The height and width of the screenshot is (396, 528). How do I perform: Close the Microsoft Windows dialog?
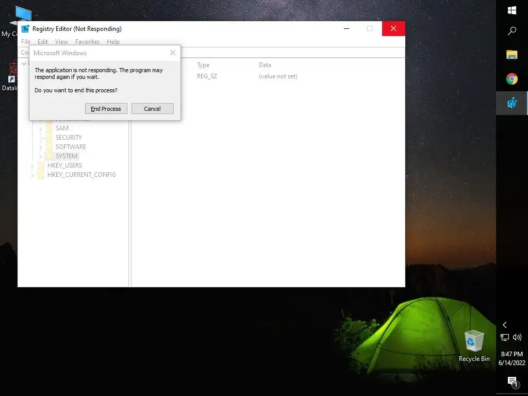173,53
